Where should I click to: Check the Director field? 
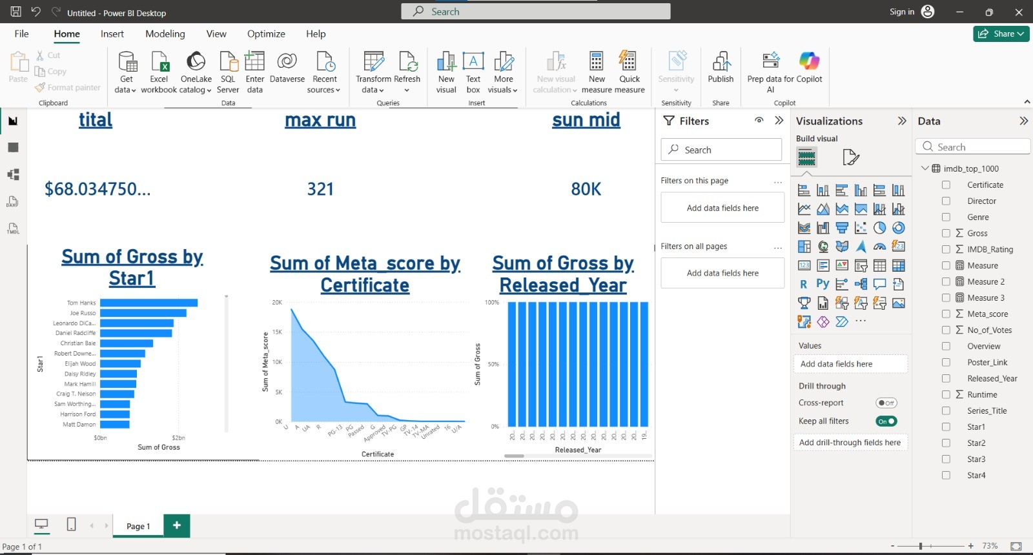point(946,201)
